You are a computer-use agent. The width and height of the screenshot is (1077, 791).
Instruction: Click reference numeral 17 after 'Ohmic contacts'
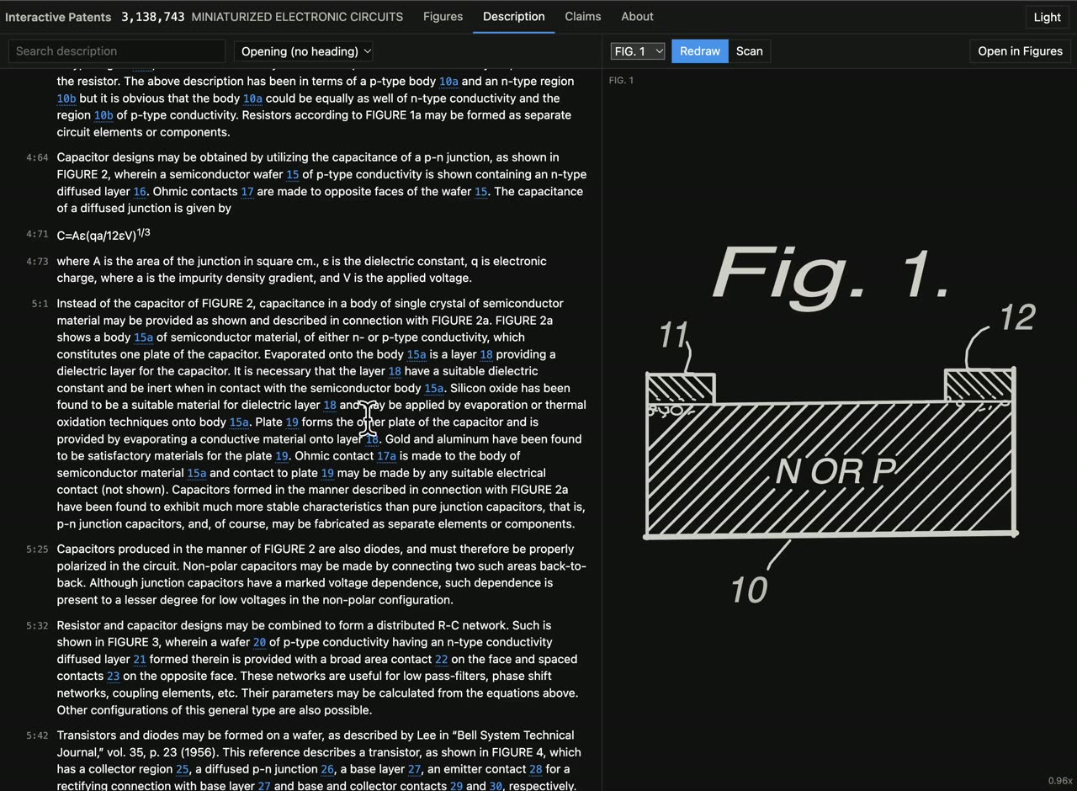click(x=247, y=192)
